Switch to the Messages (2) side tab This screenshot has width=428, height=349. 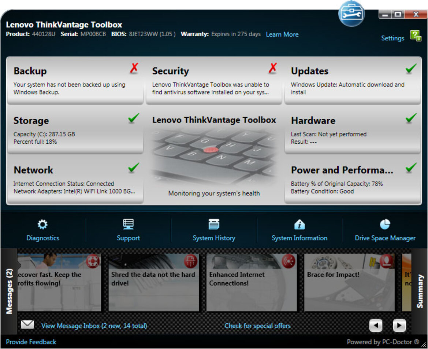[x=9, y=291]
